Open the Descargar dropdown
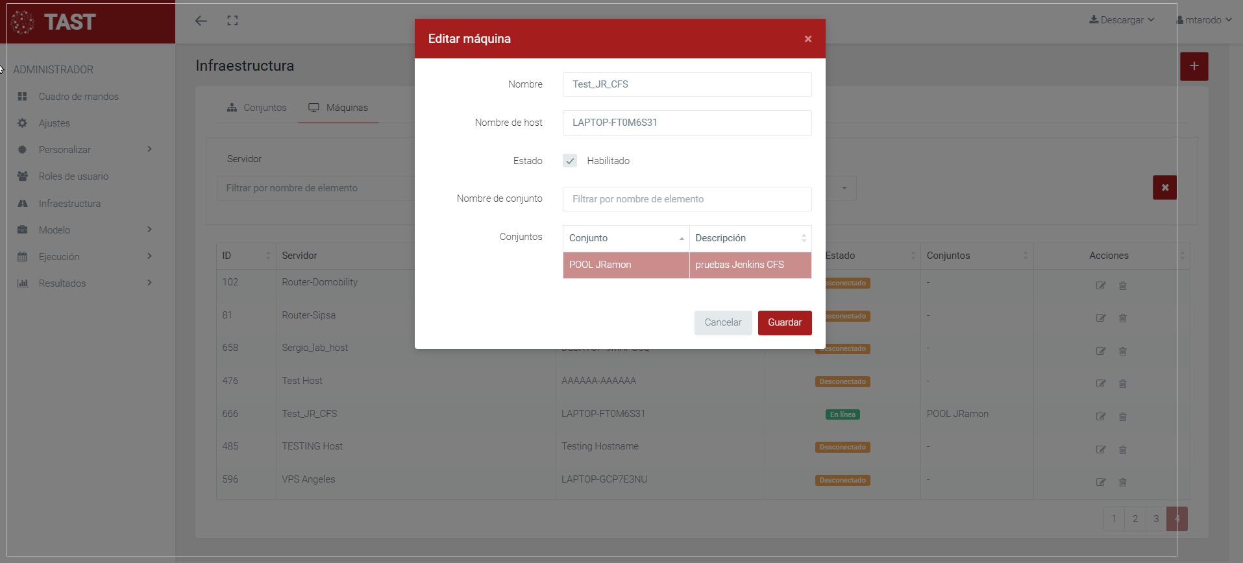Image resolution: width=1243 pixels, height=563 pixels. (1122, 20)
